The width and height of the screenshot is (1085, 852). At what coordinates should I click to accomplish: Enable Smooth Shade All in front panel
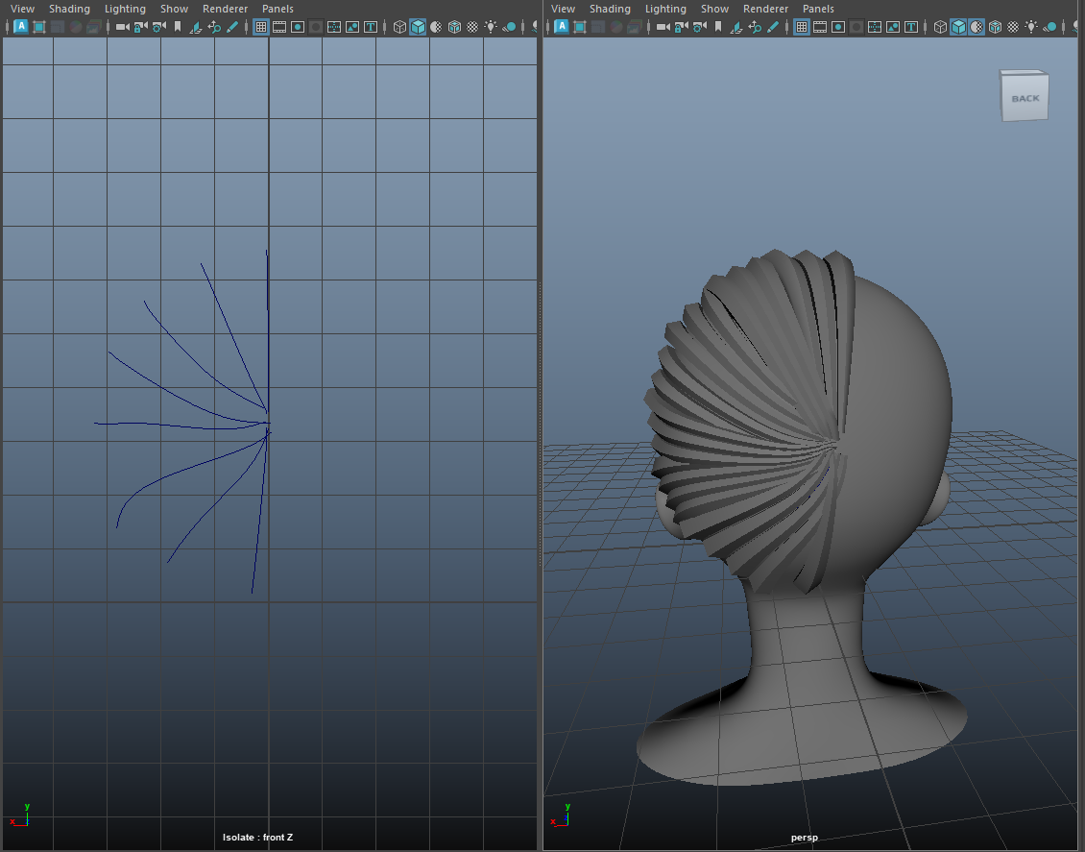(418, 27)
